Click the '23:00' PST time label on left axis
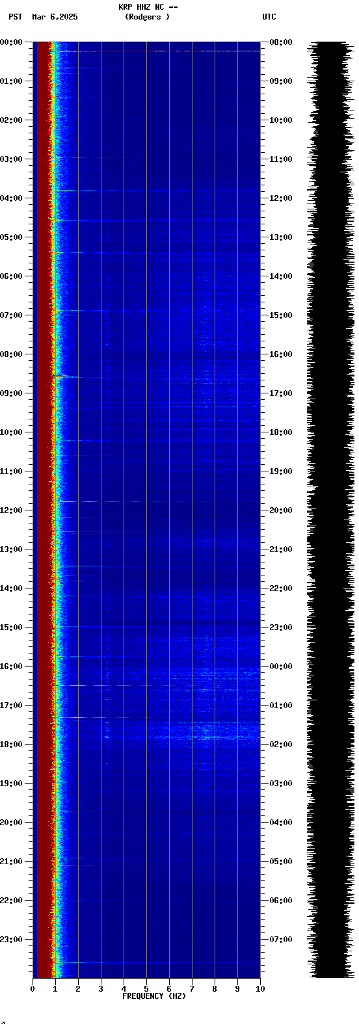Viewport: 359px width, 1030px height. pyautogui.click(x=12, y=940)
